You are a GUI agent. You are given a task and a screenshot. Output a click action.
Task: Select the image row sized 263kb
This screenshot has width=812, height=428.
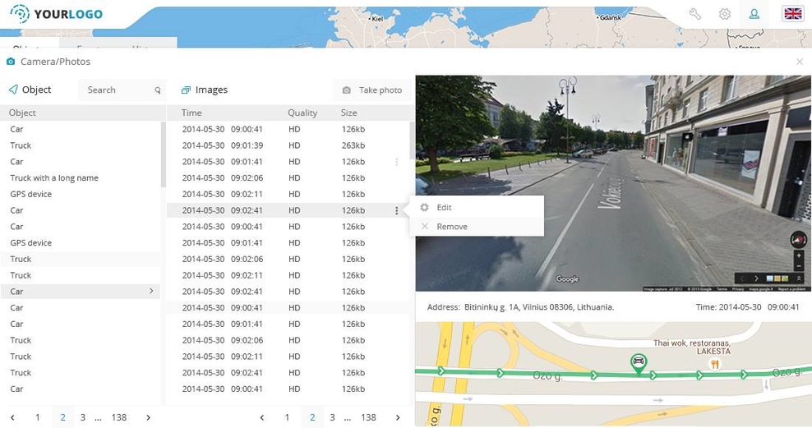(x=288, y=145)
